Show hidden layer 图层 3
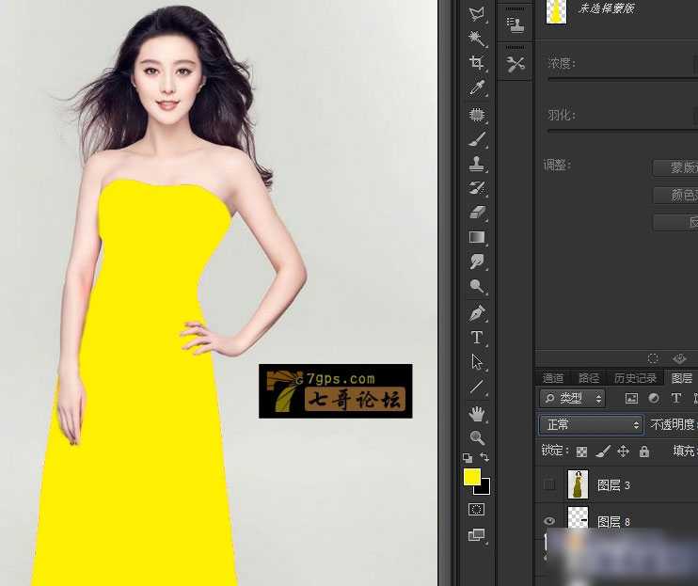This screenshot has width=698, height=586. point(549,484)
